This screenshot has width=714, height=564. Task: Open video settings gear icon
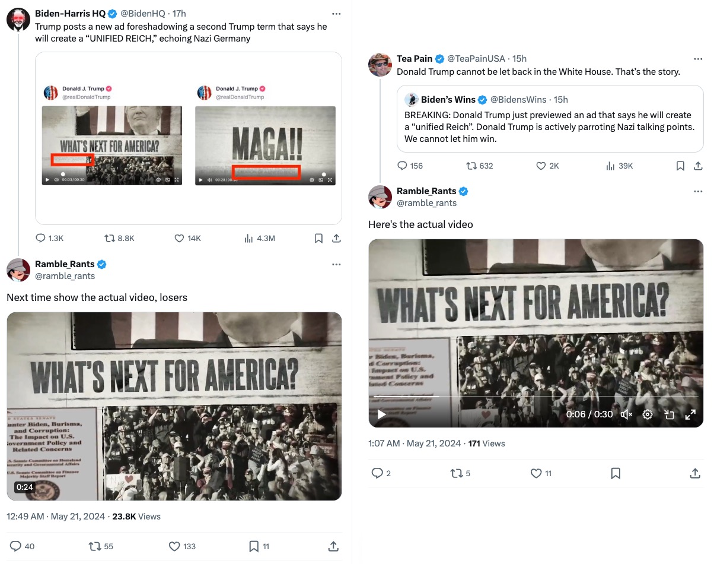point(648,414)
